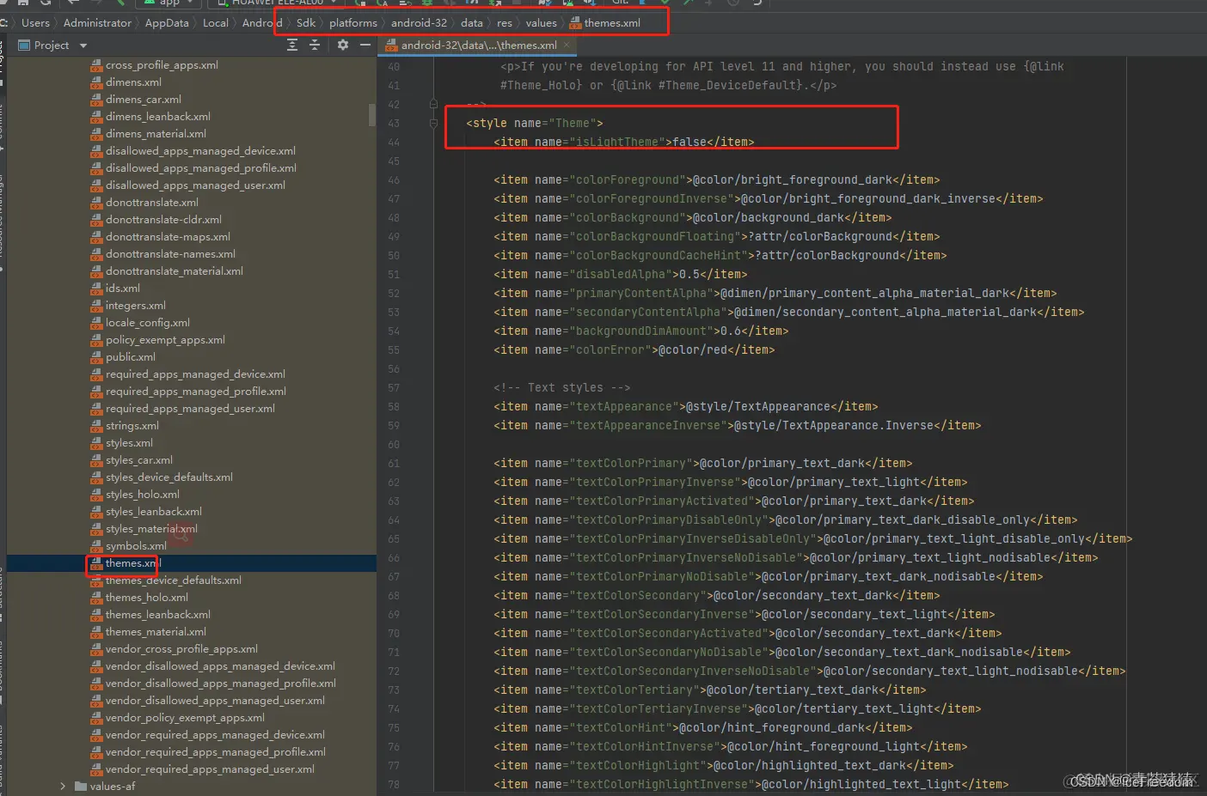The width and height of the screenshot is (1207, 796).
Task: Select donottranslate.xml file
Action: (x=151, y=203)
